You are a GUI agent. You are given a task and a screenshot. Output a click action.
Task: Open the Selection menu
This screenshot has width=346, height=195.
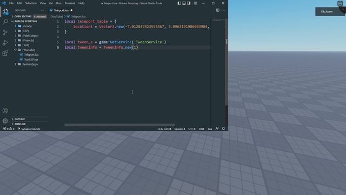tap(31, 3)
